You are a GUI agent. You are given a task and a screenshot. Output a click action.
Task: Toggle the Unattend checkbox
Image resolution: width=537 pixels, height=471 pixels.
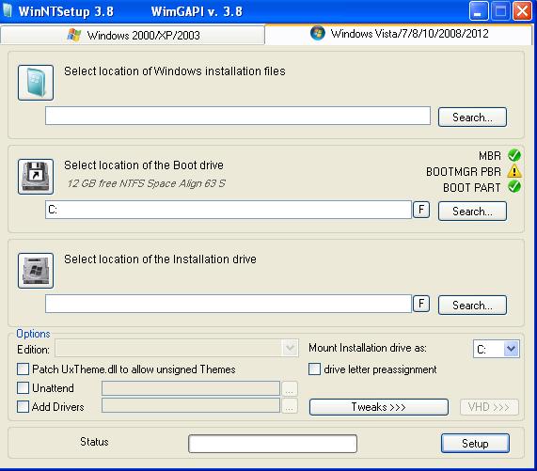[23, 388]
